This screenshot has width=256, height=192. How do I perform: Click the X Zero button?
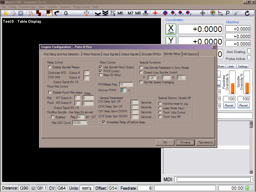(x=171, y=29)
